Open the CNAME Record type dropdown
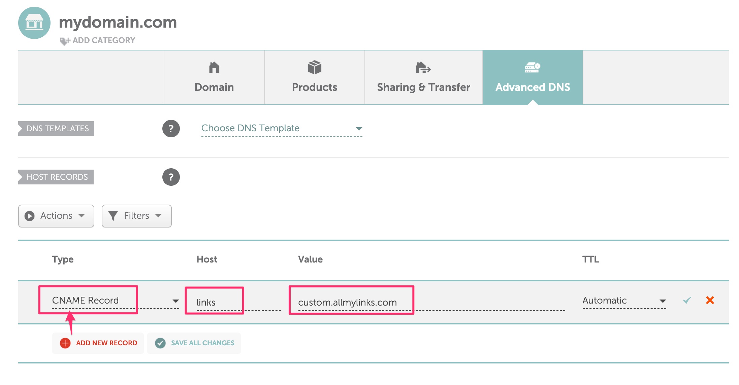 [116, 301]
